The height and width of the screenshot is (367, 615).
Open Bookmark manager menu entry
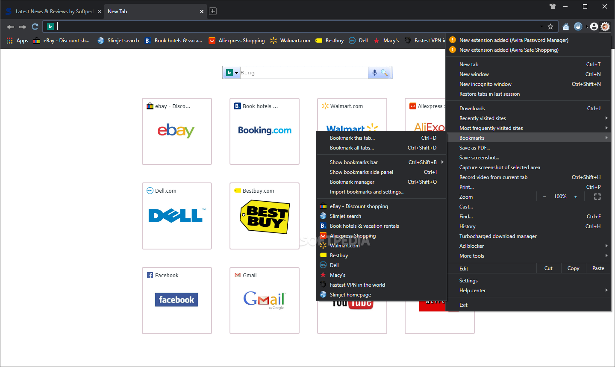(381, 182)
